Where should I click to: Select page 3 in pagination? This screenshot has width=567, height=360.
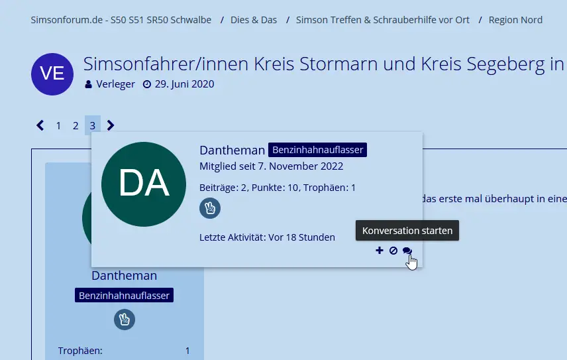point(93,125)
